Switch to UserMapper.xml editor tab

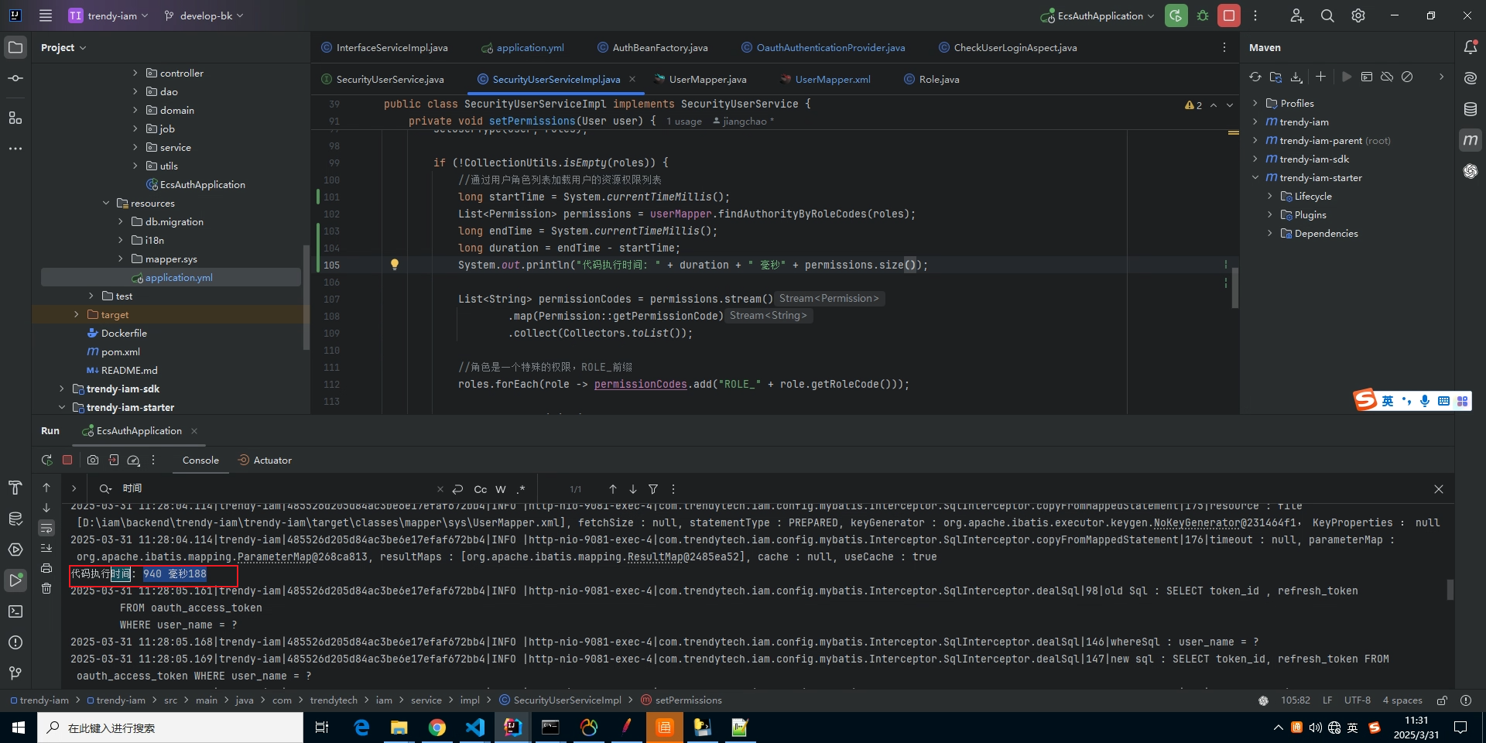832,79
